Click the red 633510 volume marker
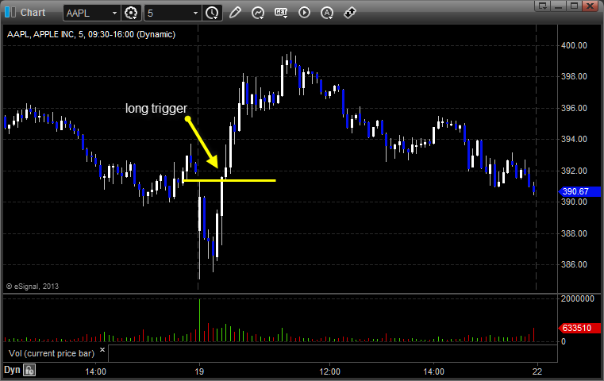Image resolution: width=604 pixels, height=381 pixels. pyautogui.click(x=579, y=329)
